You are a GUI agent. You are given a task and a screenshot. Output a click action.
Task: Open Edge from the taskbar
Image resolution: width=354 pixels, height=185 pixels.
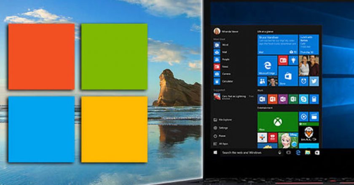[298, 153]
